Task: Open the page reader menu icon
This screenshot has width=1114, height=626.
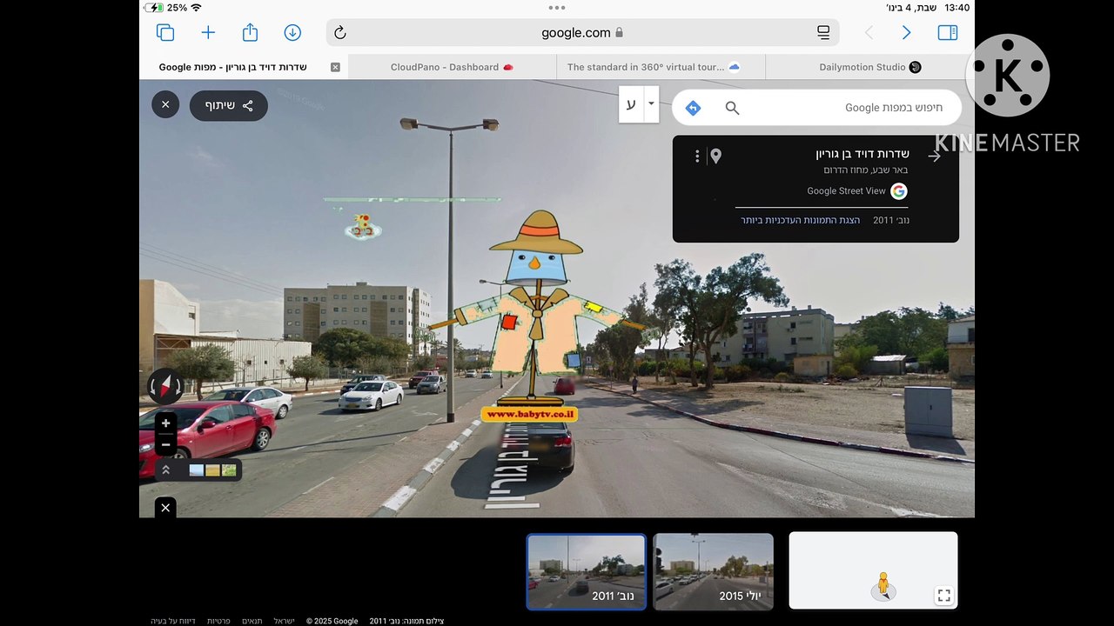Action: pos(823,33)
